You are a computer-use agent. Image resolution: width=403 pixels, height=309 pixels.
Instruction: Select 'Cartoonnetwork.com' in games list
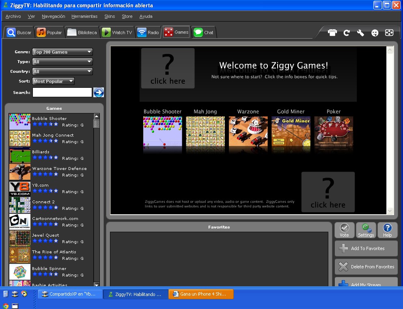[x=55, y=218]
